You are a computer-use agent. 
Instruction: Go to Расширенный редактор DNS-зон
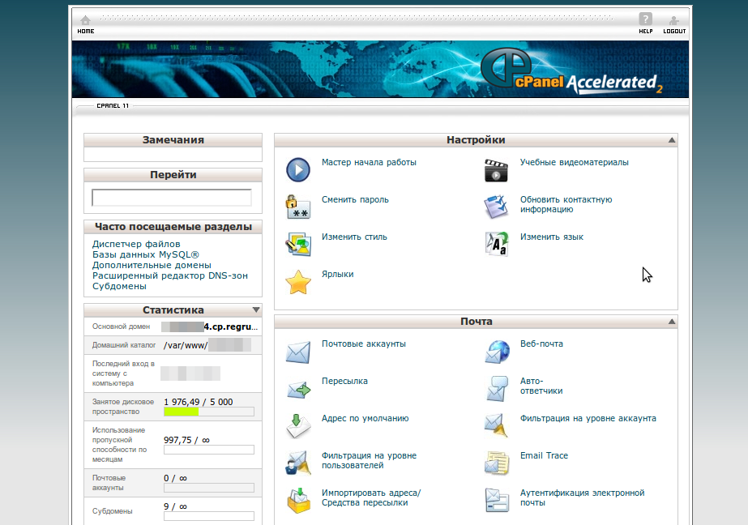pyautogui.click(x=170, y=275)
